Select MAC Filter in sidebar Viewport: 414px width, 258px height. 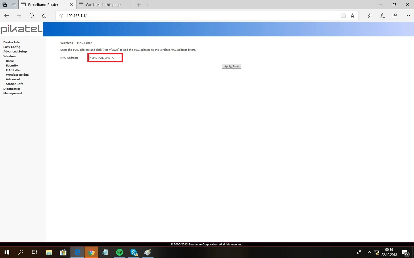[14, 70]
